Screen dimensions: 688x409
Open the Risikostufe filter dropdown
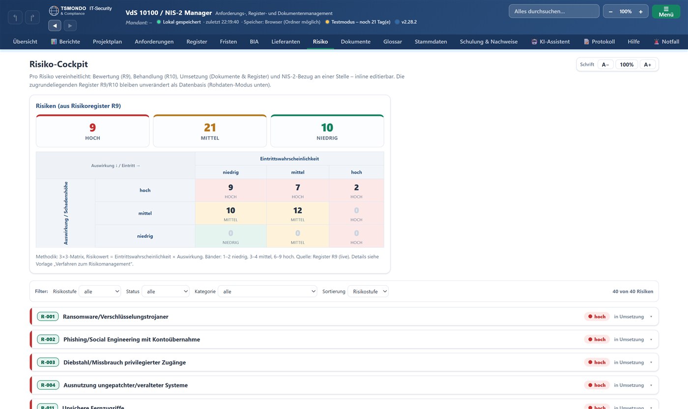click(100, 291)
